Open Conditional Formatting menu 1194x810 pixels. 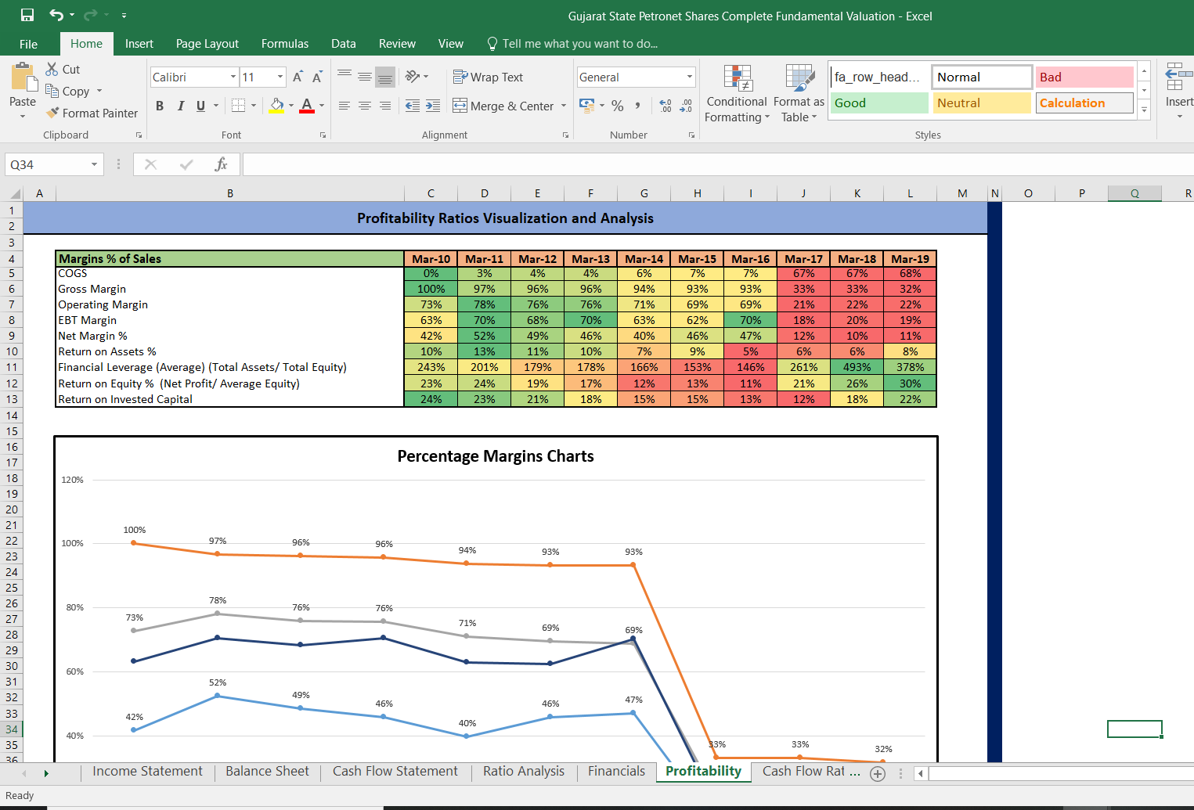[737, 93]
